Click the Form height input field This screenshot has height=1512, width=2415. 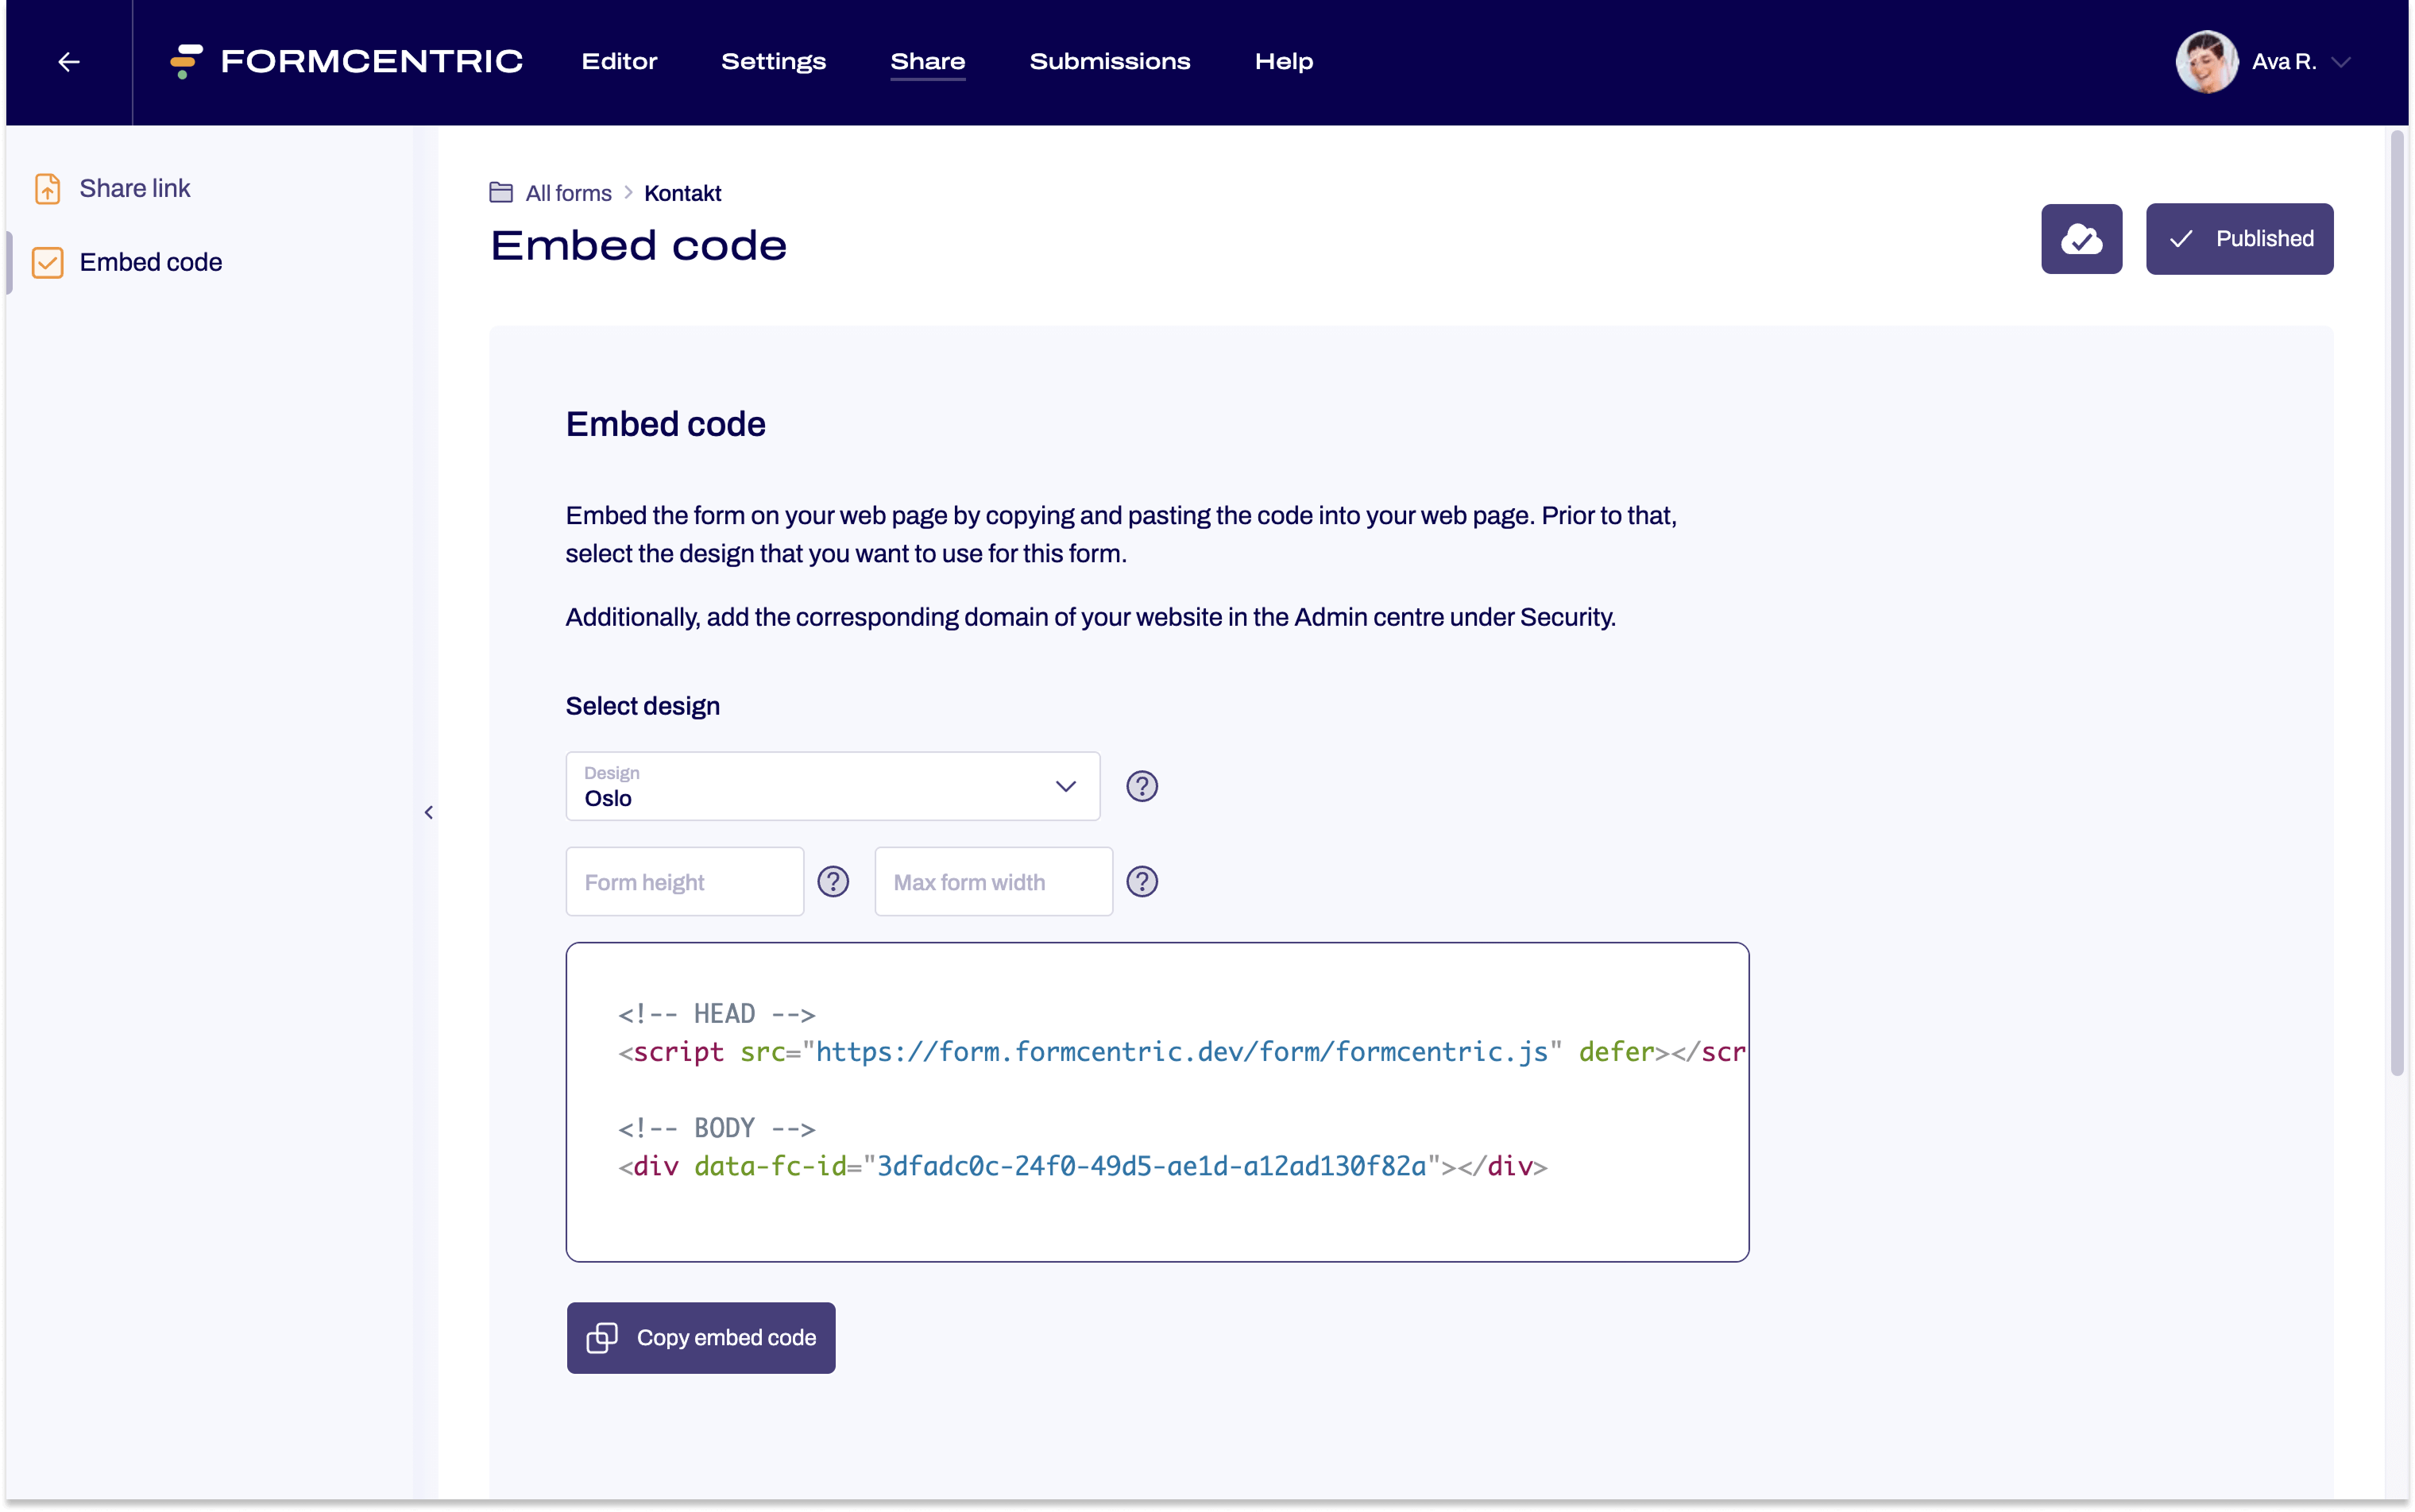click(684, 881)
